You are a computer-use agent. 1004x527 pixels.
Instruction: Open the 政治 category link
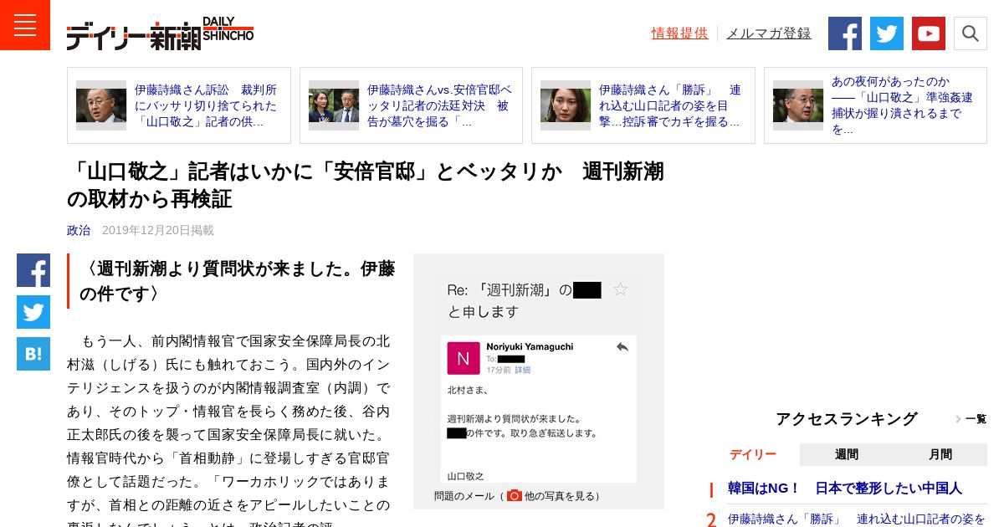point(79,230)
